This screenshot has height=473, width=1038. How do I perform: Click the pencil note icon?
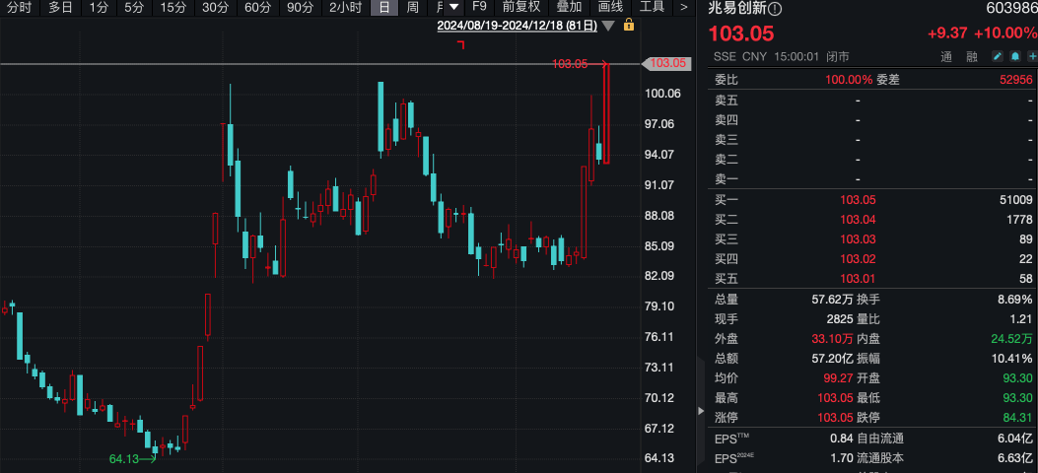click(x=998, y=57)
